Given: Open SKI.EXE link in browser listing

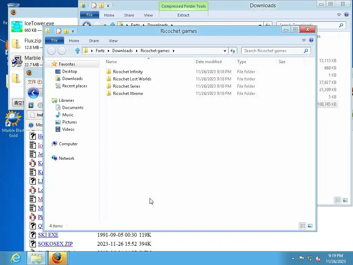Looking at the screenshot, I should coord(48,235).
